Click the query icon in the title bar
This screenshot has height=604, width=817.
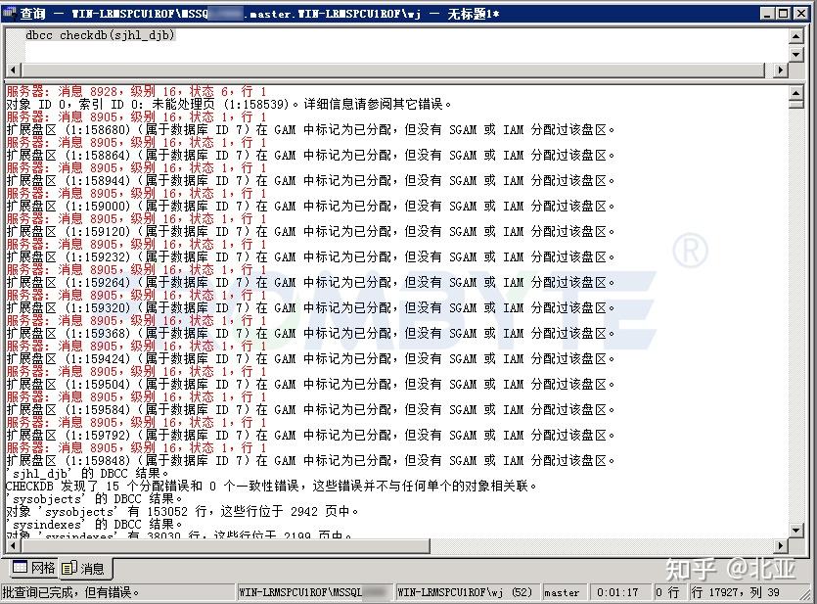10,13
